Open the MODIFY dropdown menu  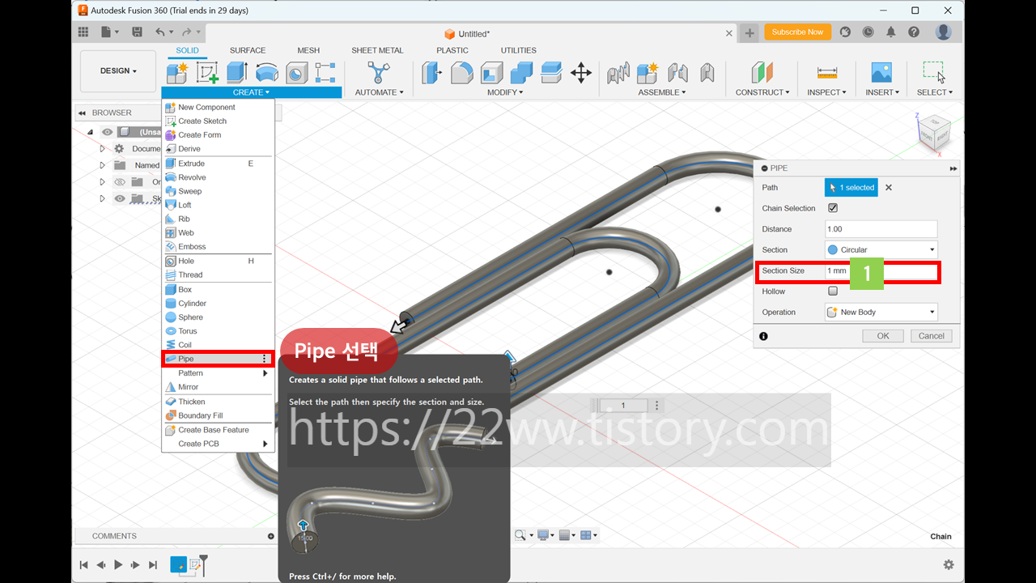(505, 92)
